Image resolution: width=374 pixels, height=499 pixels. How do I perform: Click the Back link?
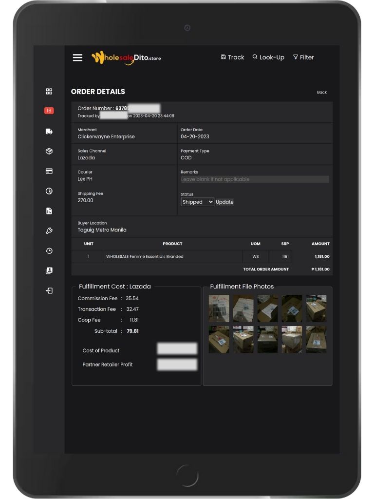[322, 92]
